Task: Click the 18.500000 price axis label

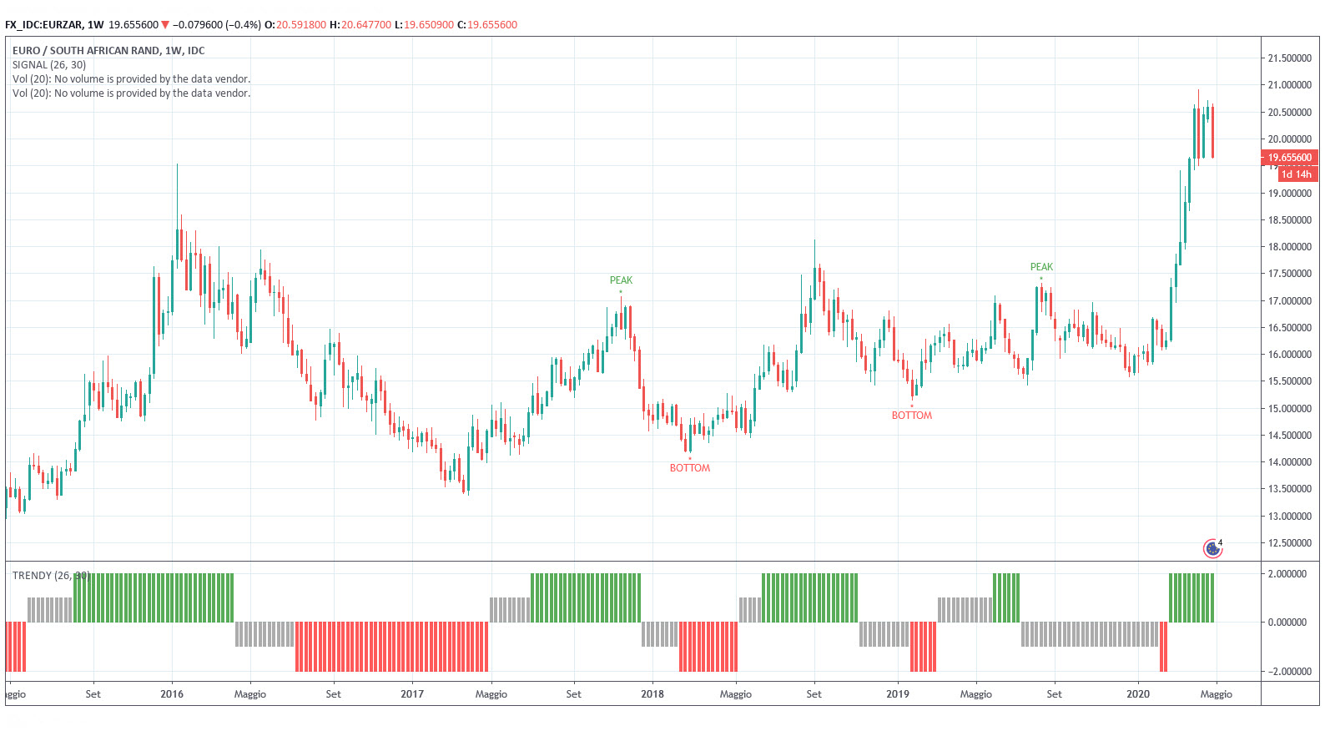Action: point(1290,220)
